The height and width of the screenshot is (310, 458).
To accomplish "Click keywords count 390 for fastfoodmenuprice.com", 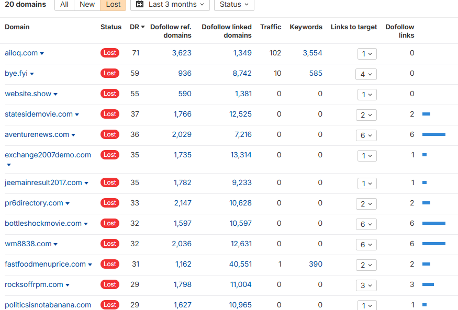I will (x=315, y=264).
